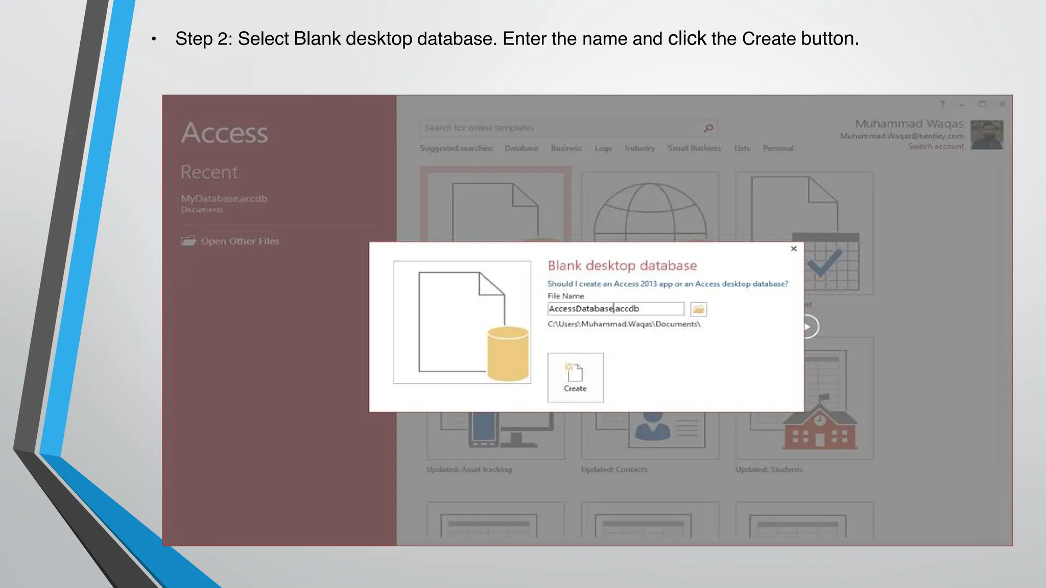Click the Help question mark icon
Image resolution: width=1046 pixels, height=588 pixels.
pos(942,104)
